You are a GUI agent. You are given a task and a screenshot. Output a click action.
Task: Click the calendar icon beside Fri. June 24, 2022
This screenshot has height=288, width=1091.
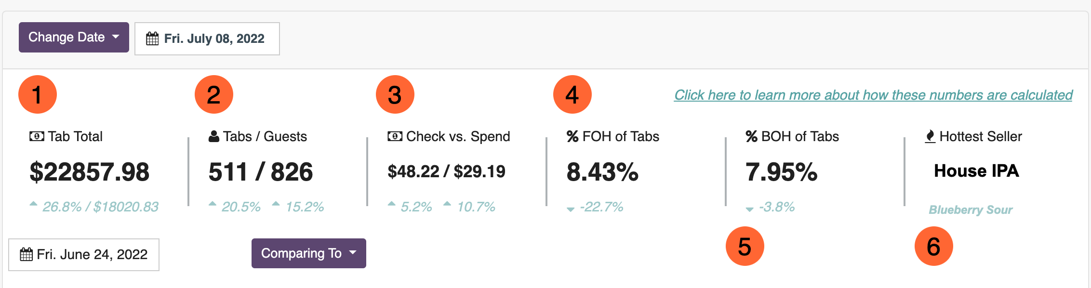[x=26, y=254]
